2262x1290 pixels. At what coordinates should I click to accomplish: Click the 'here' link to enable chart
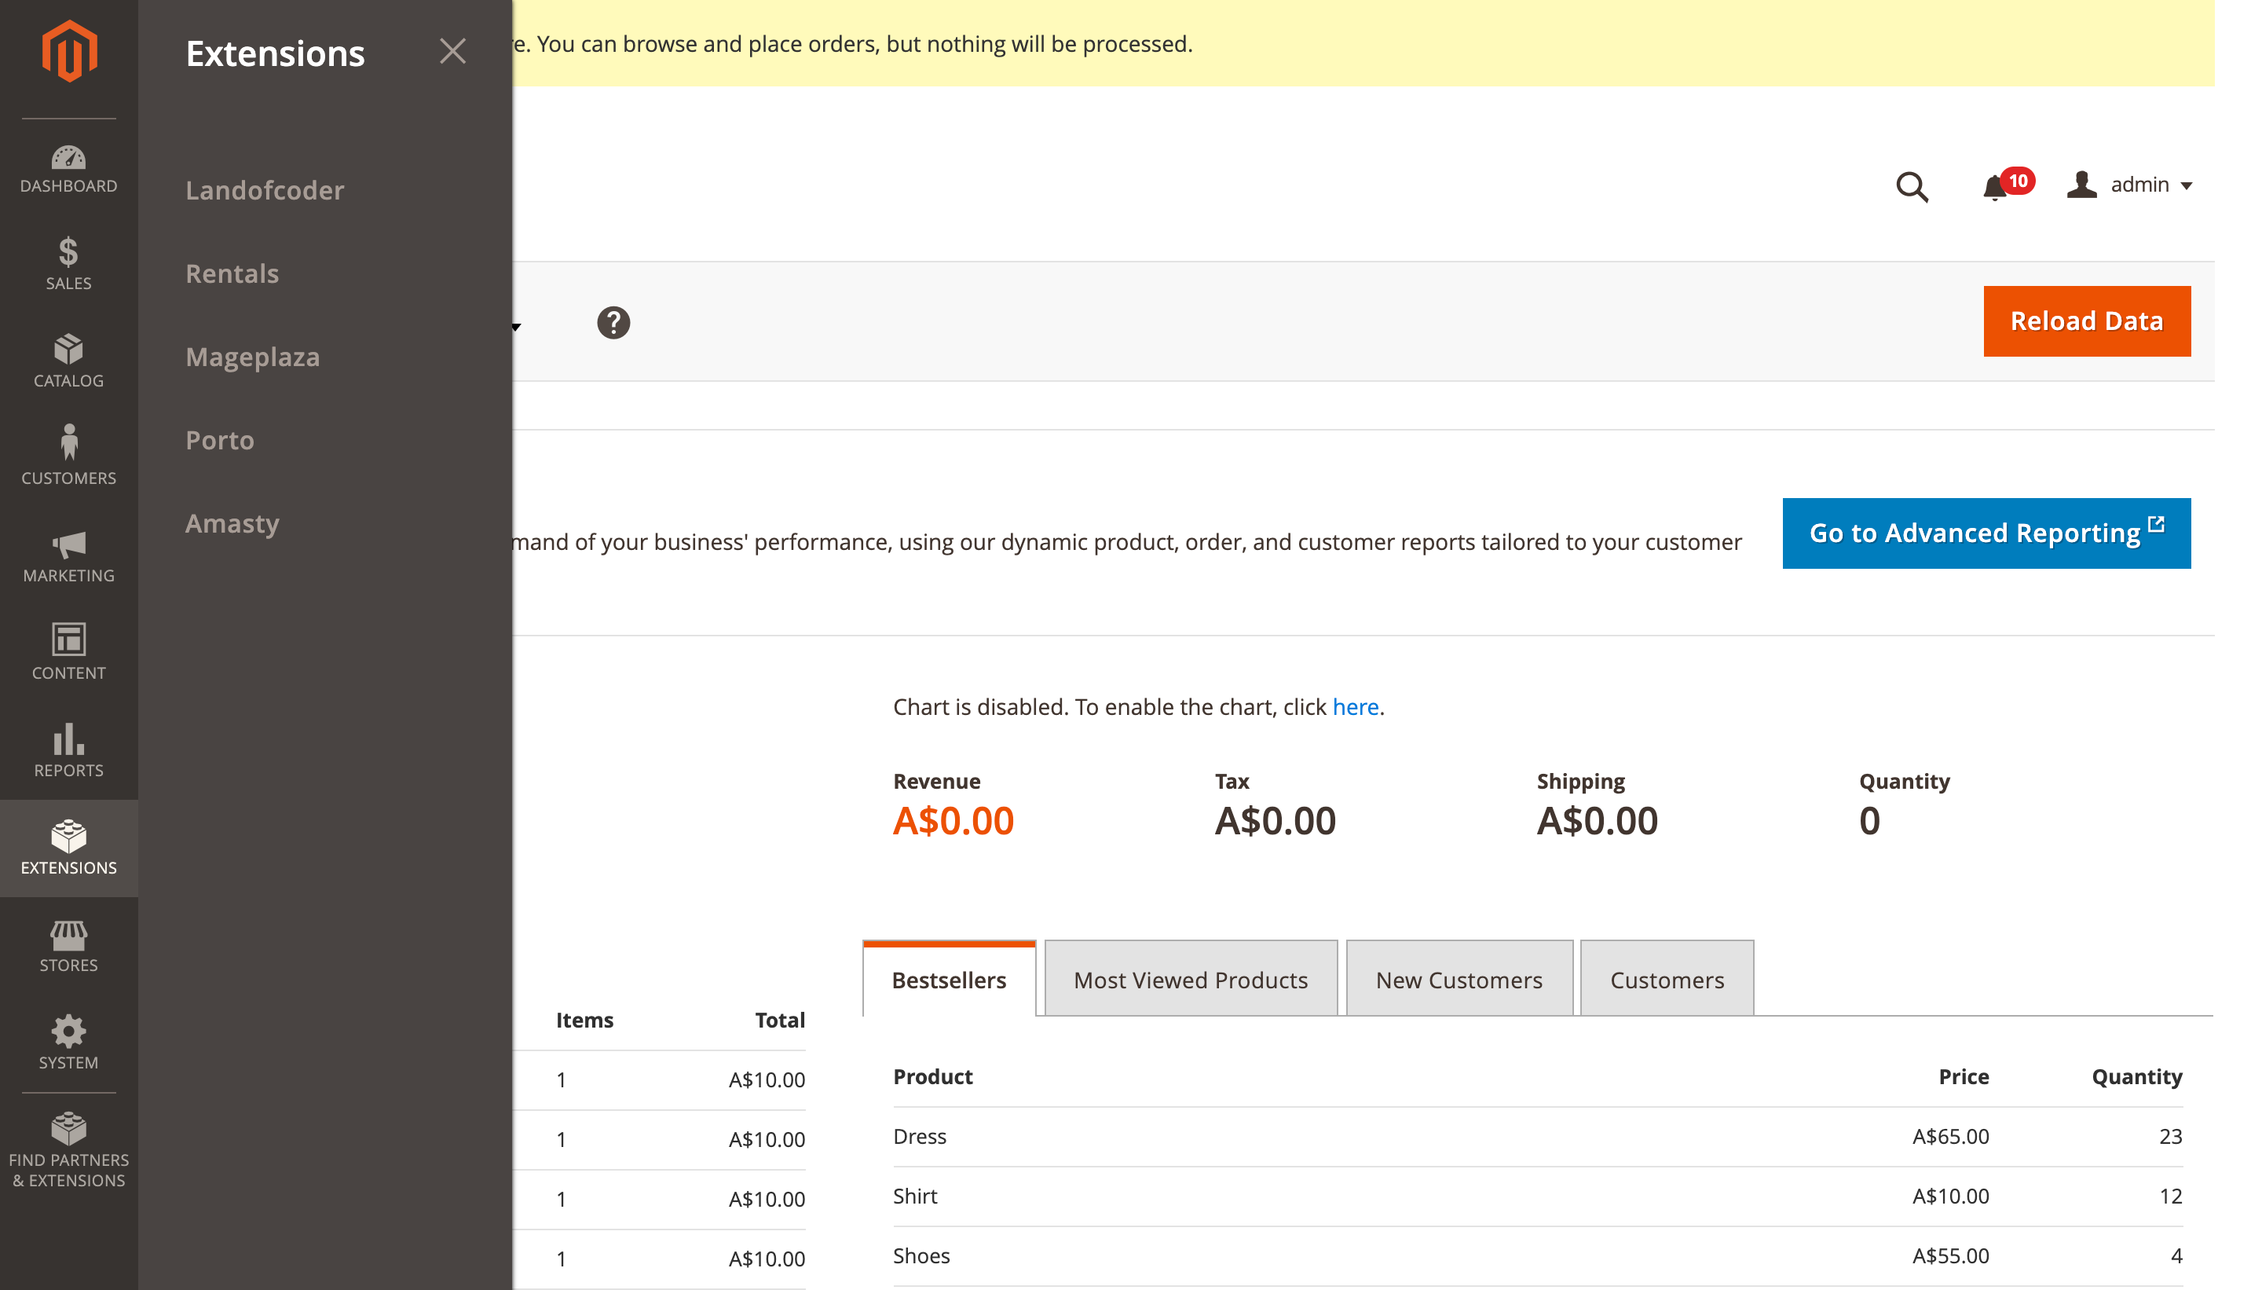(x=1354, y=707)
